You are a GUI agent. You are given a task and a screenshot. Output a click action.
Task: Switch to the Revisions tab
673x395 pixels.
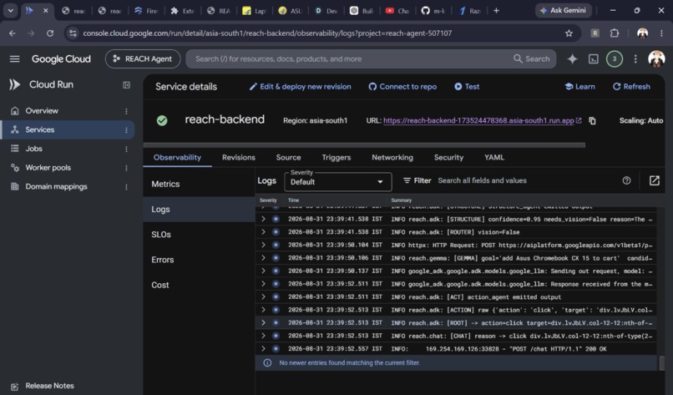click(x=239, y=158)
